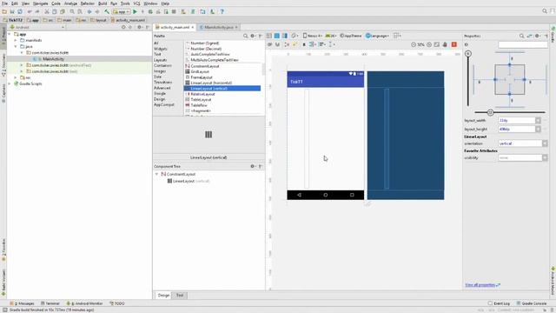Click the notification bell icon in designer toolbar
This screenshot has height=313, width=556.
tap(445, 44)
